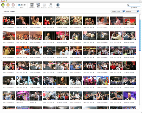Switch to the third view mode segment
This screenshot has height=113, width=142.
(24, 5)
